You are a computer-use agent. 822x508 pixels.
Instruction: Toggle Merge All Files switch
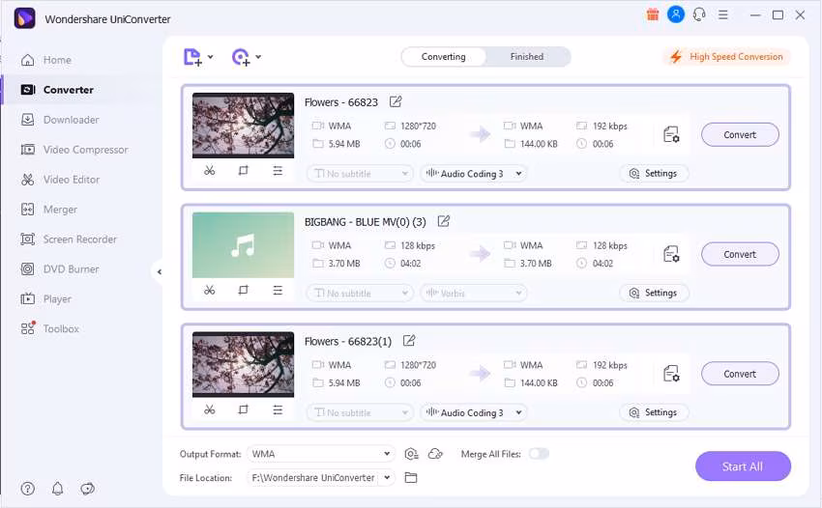click(x=539, y=454)
